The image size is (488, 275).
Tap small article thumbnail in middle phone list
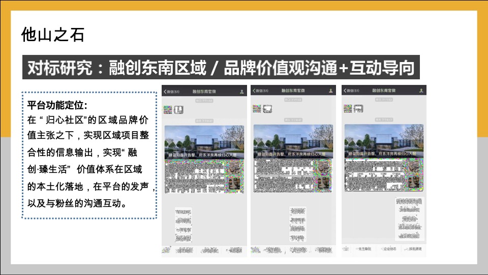click(324, 167)
